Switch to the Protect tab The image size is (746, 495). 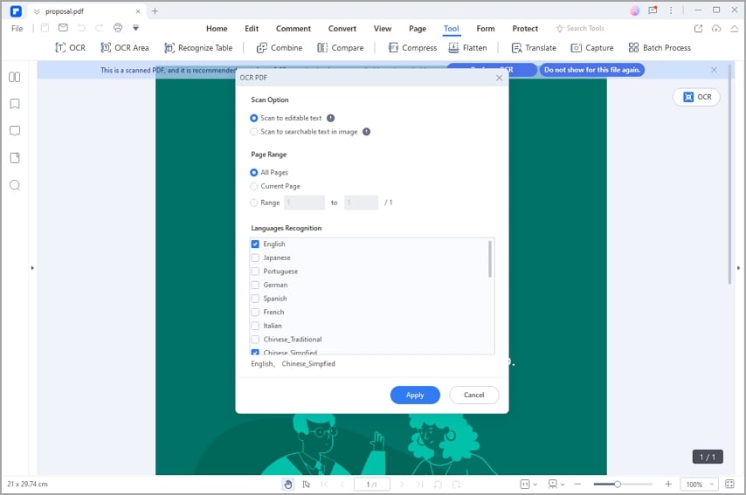525,29
